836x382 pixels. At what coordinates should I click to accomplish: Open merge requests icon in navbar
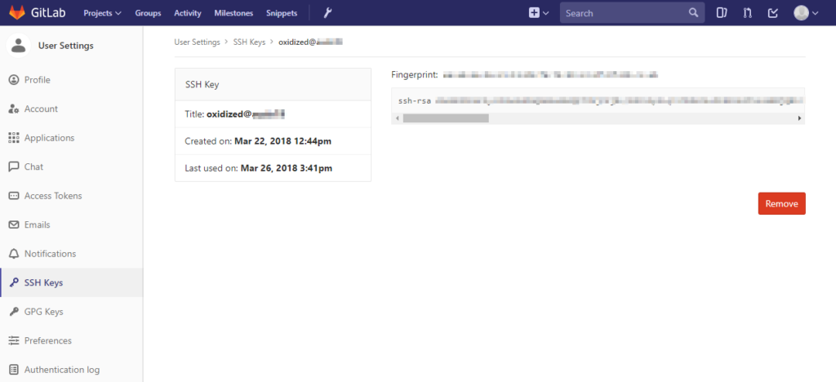pos(747,13)
